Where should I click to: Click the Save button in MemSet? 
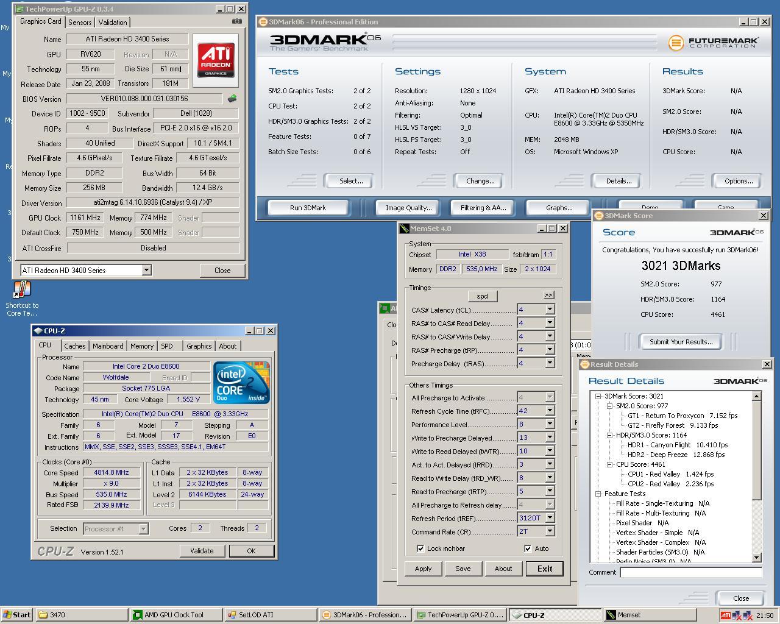[463, 569]
